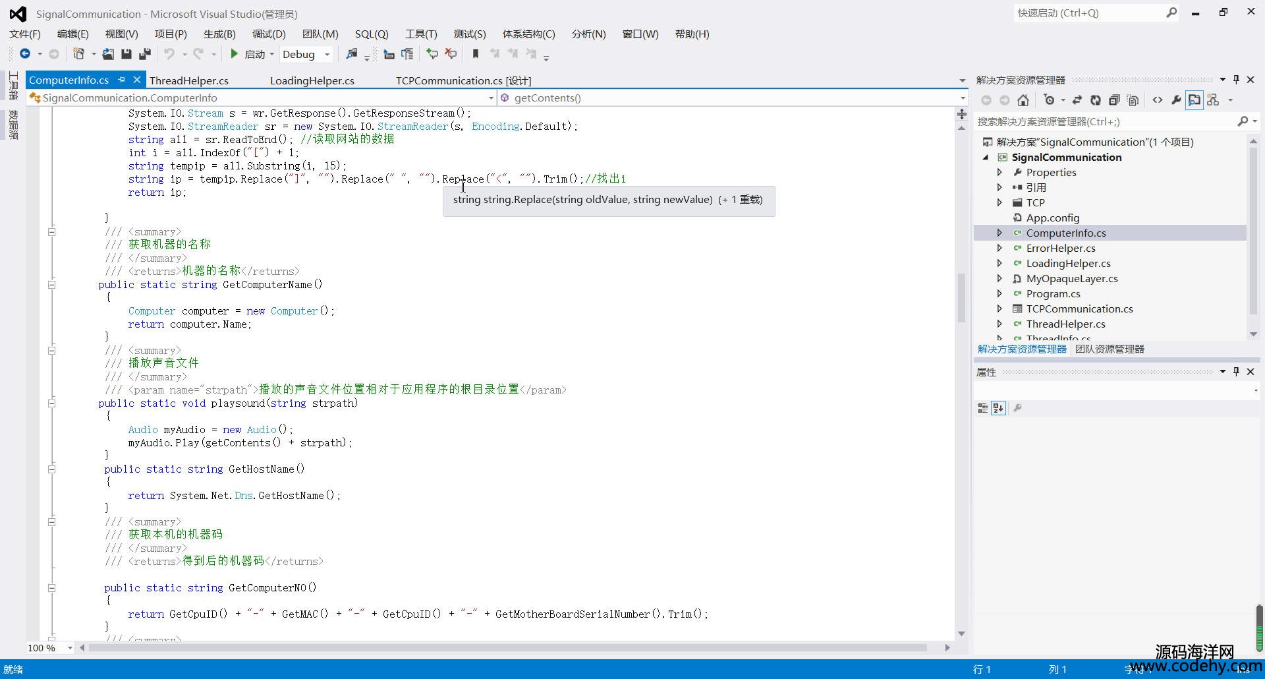
Task: Click the Navigate Backward arrow in toolbar
Action: pos(25,54)
